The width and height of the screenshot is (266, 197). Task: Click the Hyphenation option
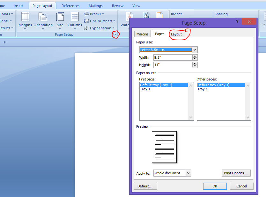click(99, 28)
